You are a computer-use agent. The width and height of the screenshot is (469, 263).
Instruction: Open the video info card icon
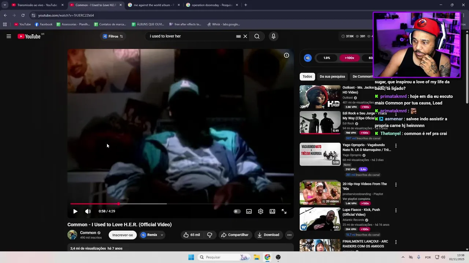coord(287,55)
